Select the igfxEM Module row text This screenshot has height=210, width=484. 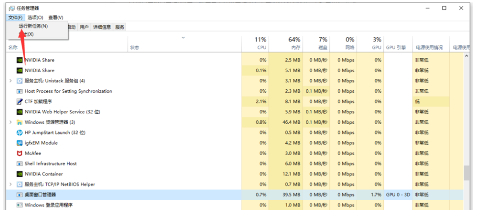tap(41, 143)
